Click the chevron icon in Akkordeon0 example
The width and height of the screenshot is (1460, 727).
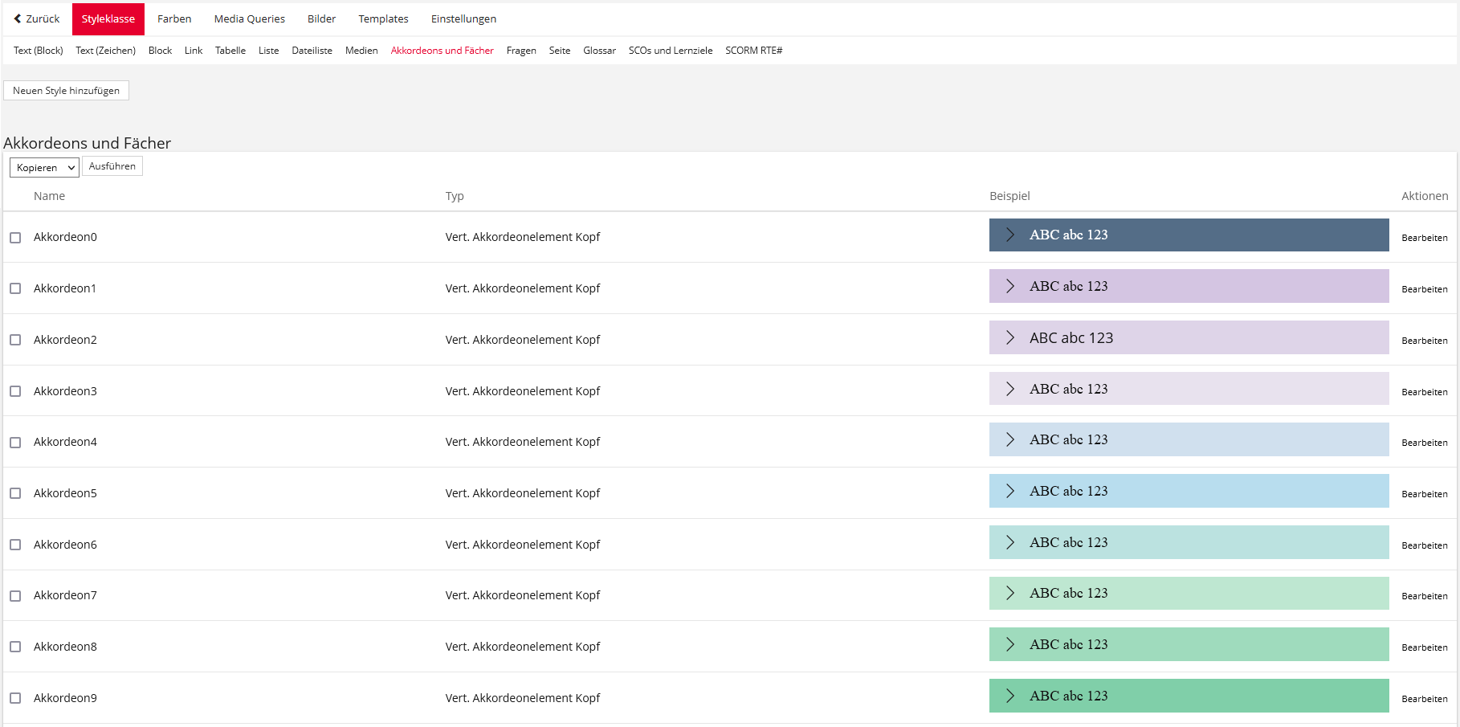[x=1010, y=235]
